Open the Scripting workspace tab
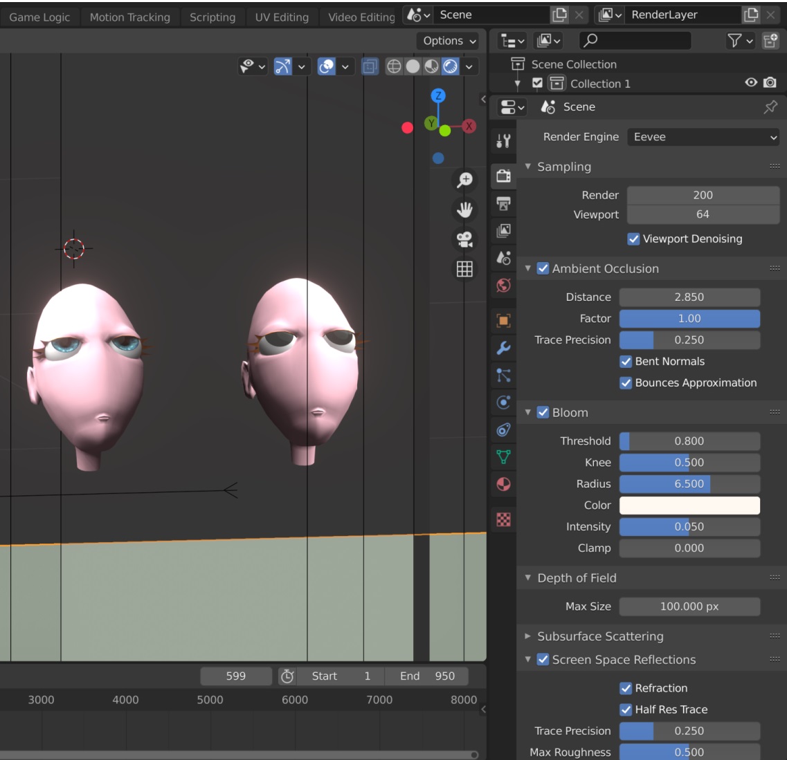 pyautogui.click(x=212, y=17)
